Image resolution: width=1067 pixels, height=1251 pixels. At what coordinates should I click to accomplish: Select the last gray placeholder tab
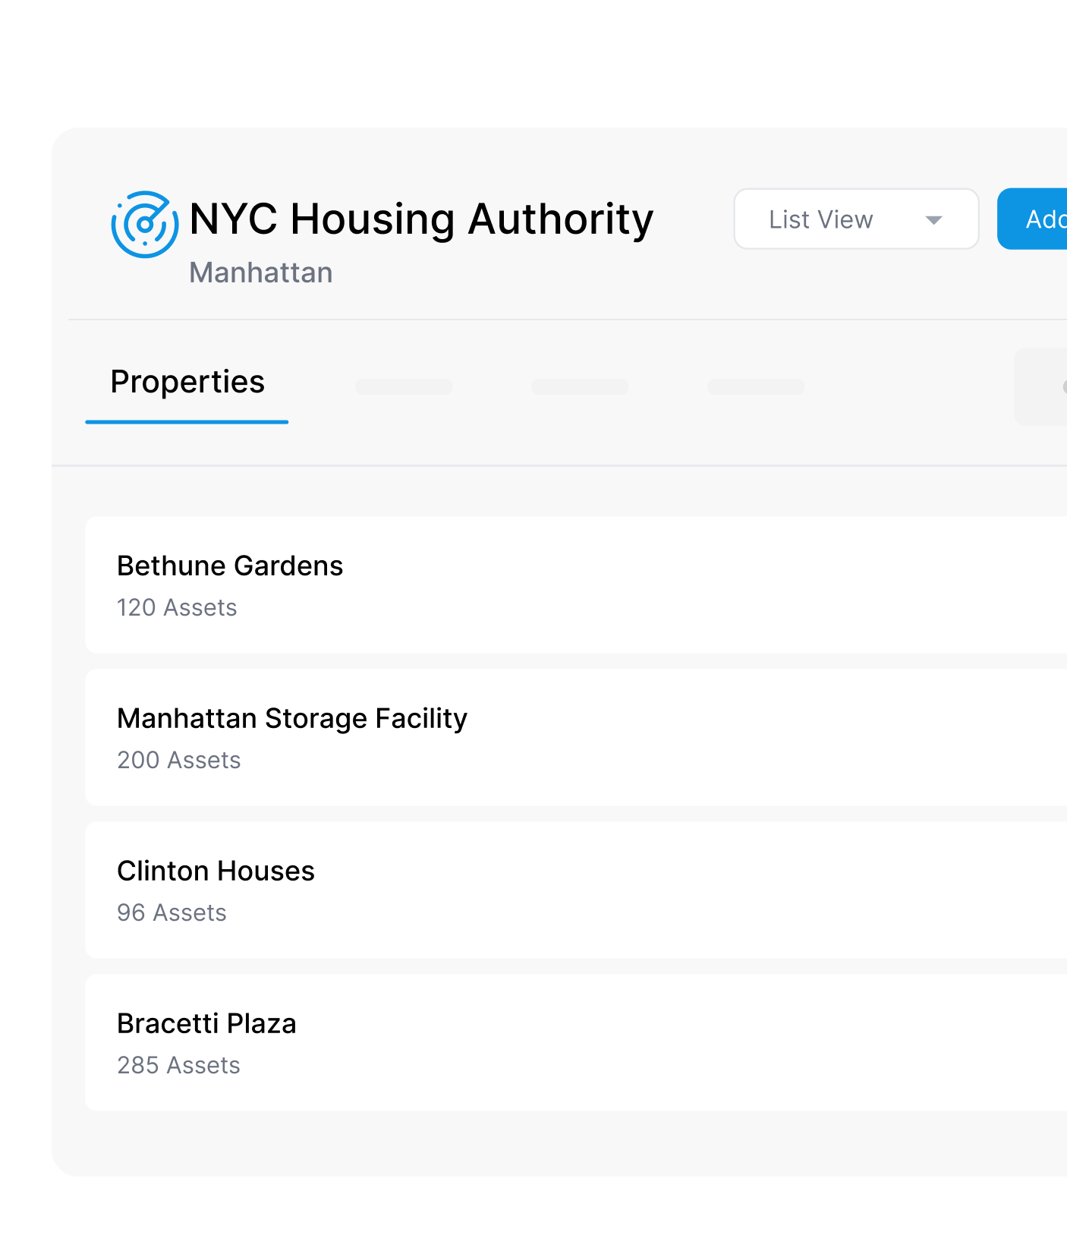756,386
